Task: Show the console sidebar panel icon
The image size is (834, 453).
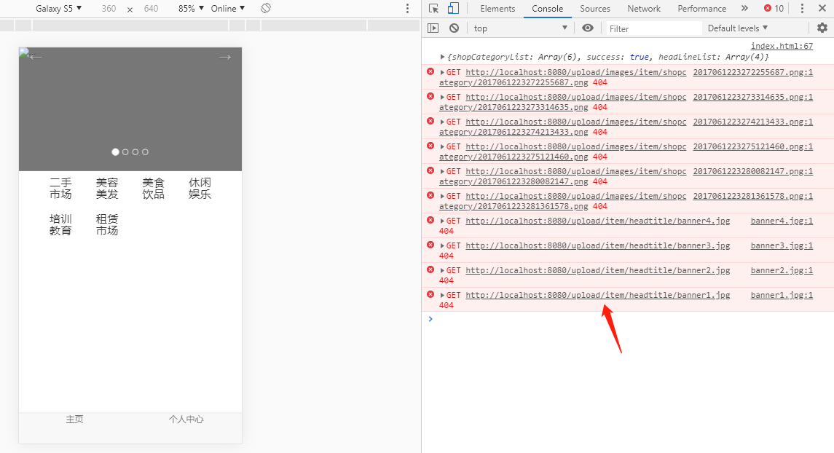Action: pos(433,28)
